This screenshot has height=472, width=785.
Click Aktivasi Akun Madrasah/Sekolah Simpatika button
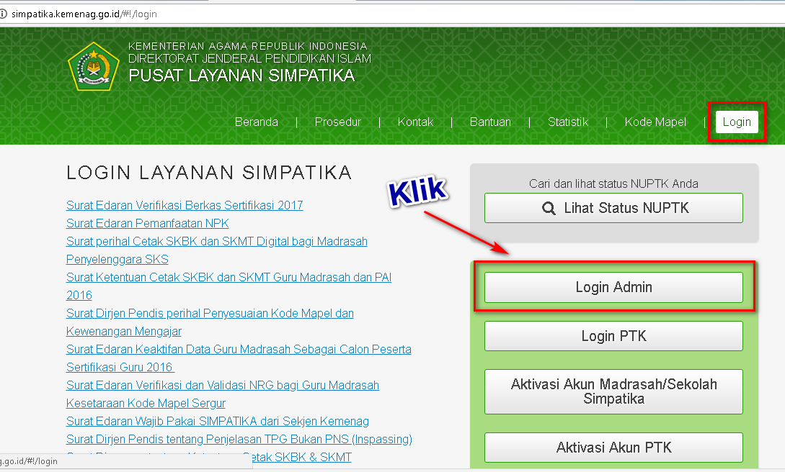pos(613,391)
